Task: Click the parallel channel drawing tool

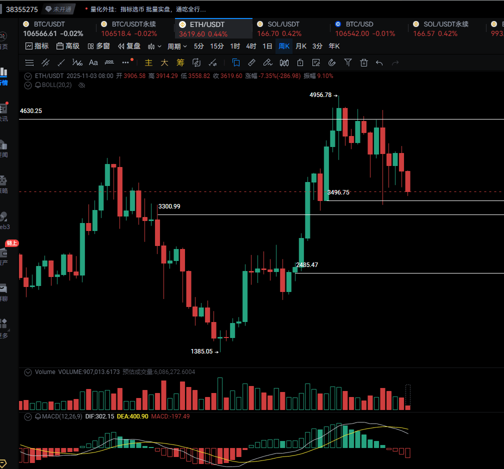Action: coord(45,62)
